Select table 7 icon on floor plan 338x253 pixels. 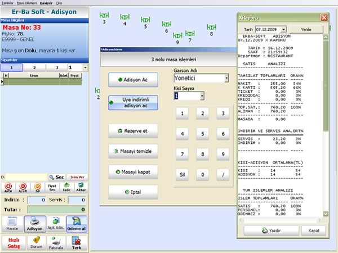(190, 34)
